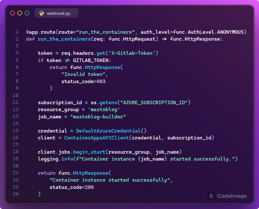Click func.HttpRequest type hint

pos(132,39)
